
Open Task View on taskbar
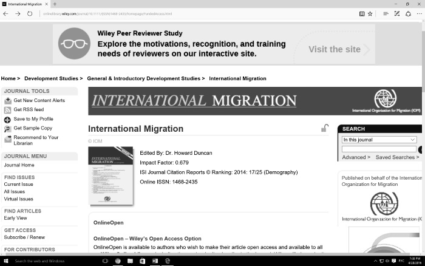tap(105, 261)
